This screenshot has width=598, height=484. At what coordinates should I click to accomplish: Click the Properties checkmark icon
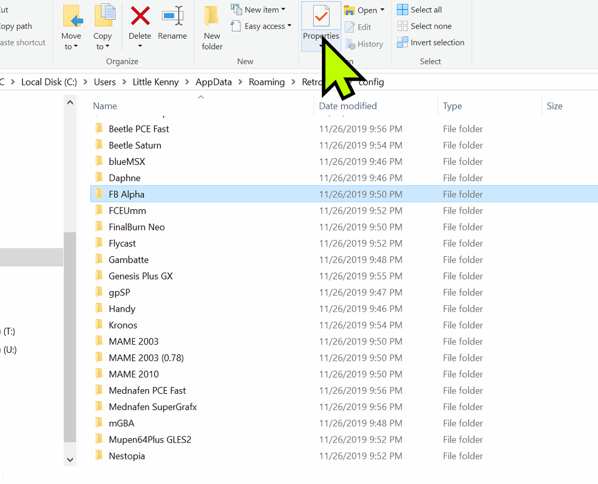(321, 16)
